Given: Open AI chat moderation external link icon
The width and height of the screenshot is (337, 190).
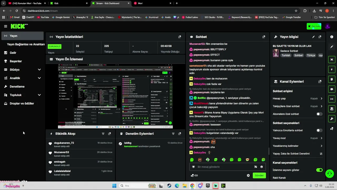Looking at the screenshot, I should 321,154.
